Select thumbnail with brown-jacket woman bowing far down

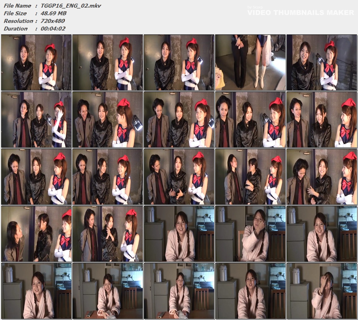tap(36, 234)
